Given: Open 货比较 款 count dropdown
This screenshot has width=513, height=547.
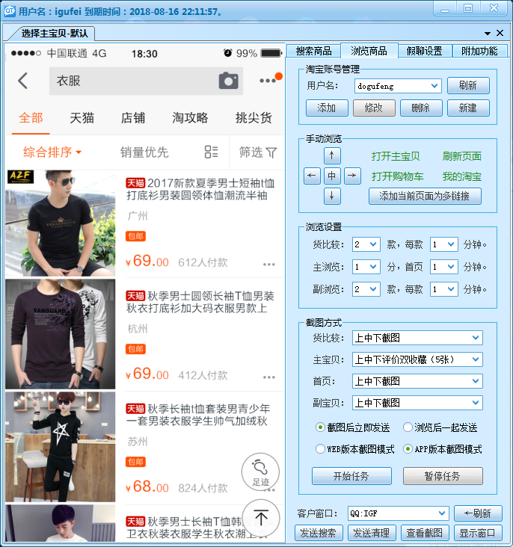Looking at the screenshot, I should click(373, 244).
